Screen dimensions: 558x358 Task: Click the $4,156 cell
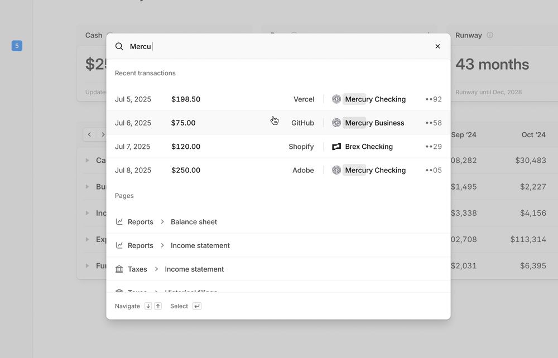pos(533,213)
